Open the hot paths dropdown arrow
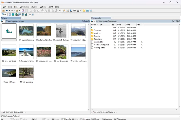This screenshot has width=181, height=121. 20,11
